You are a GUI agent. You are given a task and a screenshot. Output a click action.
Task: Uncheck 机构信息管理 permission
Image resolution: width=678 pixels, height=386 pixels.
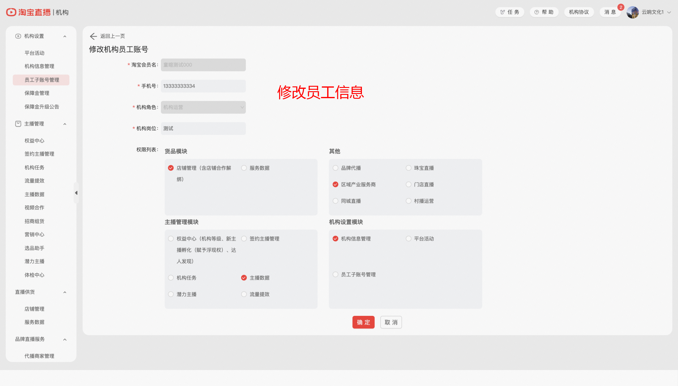click(x=335, y=239)
